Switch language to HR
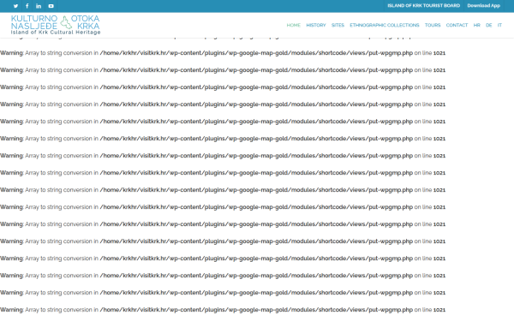Viewport: 514px width, 321px height. [476, 25]
